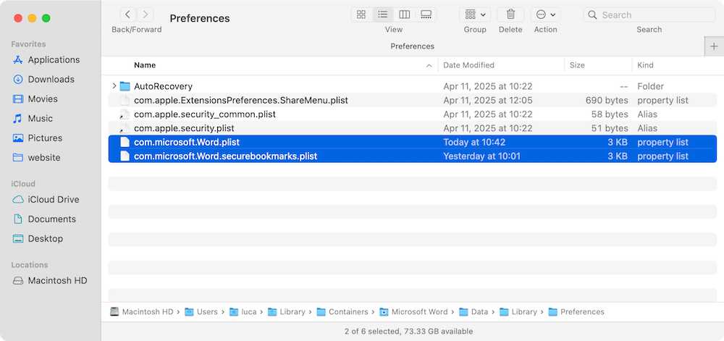724x341 pixels.
Task: Go forward with the Forward arrow
Action: click(146, 14)
